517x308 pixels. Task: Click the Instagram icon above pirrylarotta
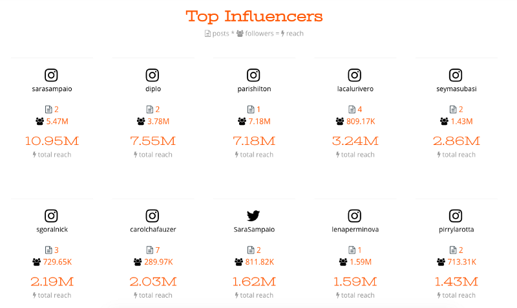coord(456,216)
